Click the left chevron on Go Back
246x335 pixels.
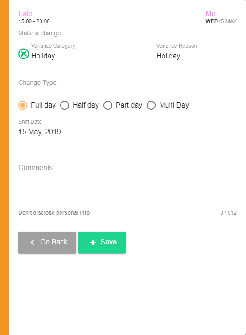click(33, 242)
